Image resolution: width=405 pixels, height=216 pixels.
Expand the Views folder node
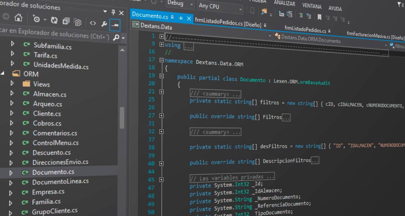(12, 83)
